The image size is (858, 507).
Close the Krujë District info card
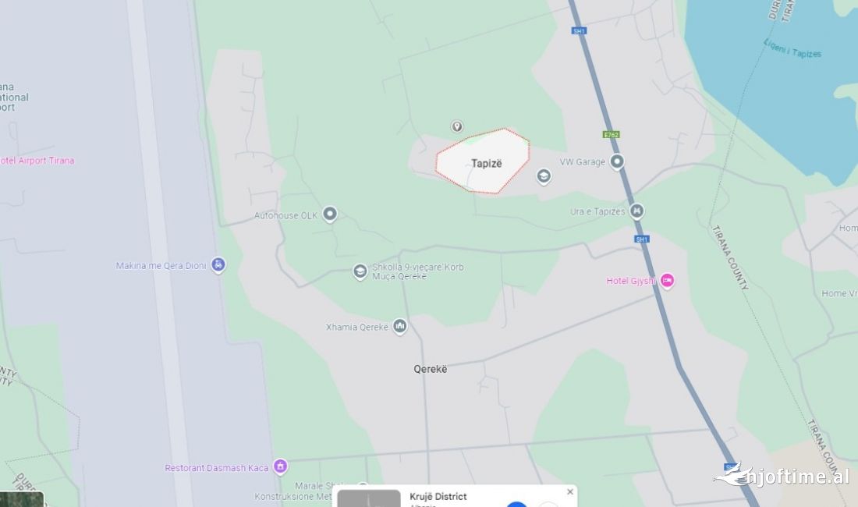(570, 491)
